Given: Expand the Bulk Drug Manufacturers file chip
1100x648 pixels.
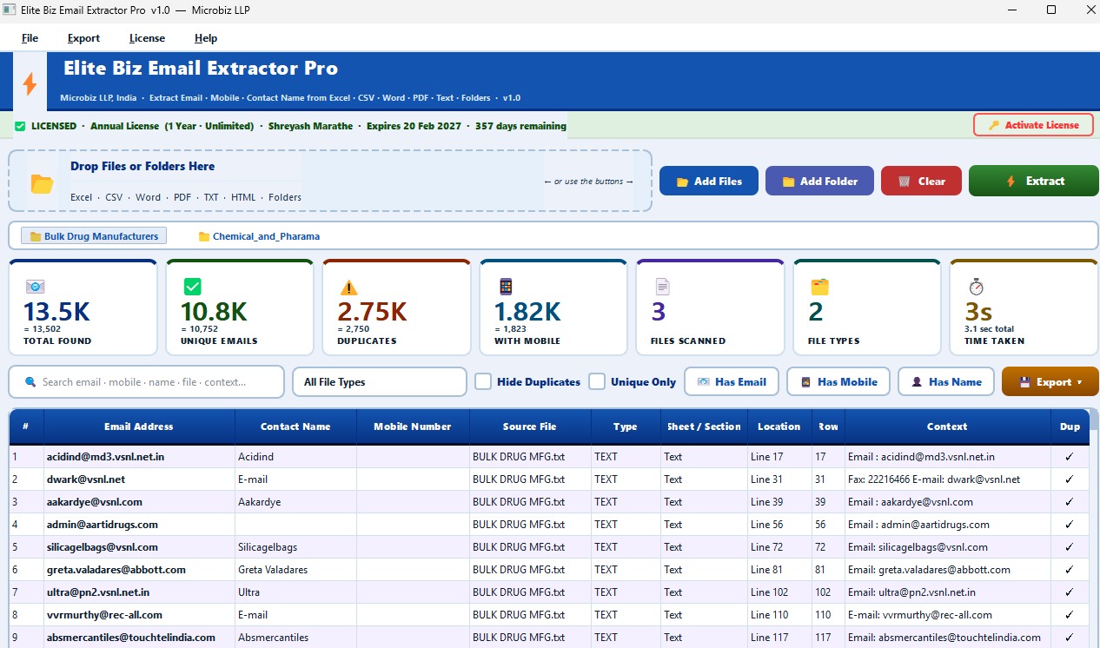Looking at the screenshot, I should point(93,235).
